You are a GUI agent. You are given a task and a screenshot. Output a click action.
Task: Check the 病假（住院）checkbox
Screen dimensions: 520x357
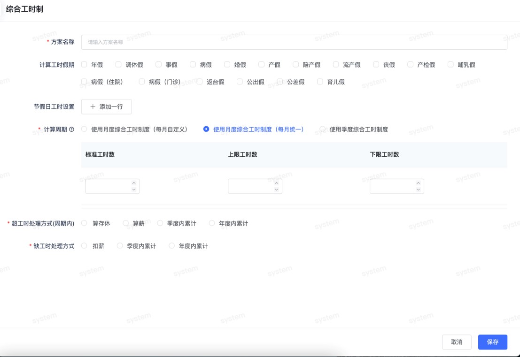pos(85,82)
